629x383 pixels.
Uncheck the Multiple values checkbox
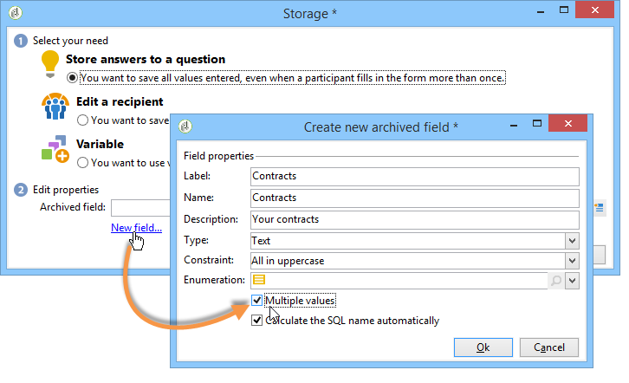(x=257, y=301)
